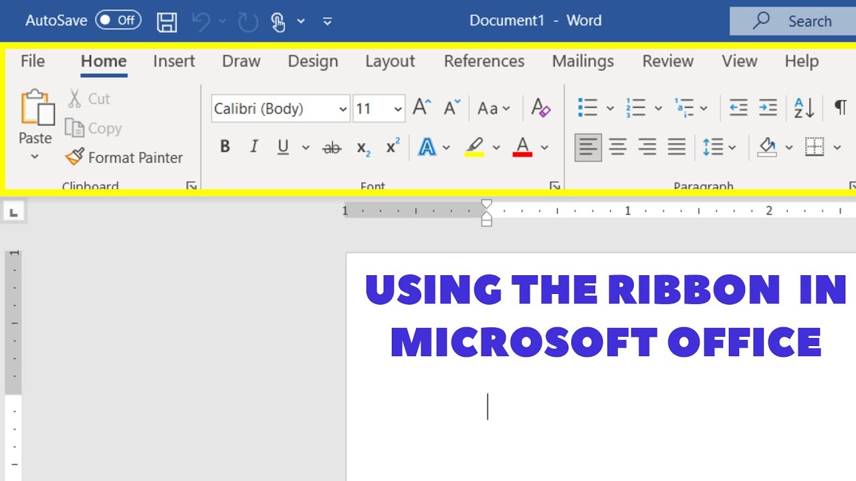Click the Shading paint bucket icon
The width and height of the screenshot is (856, 481).
[x=767, y=147]
